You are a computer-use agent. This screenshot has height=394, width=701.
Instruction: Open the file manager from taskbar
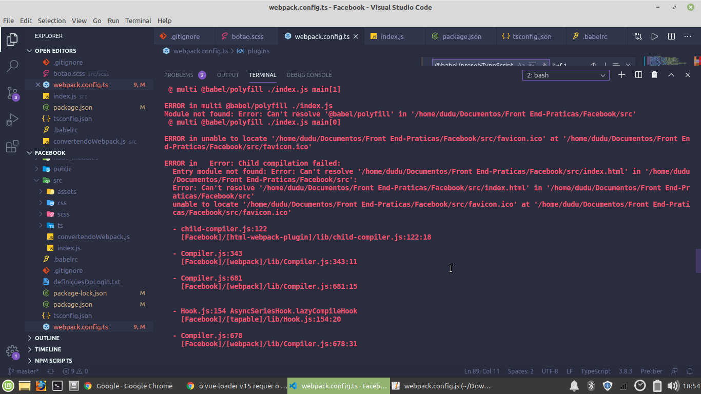pos(25,386)
